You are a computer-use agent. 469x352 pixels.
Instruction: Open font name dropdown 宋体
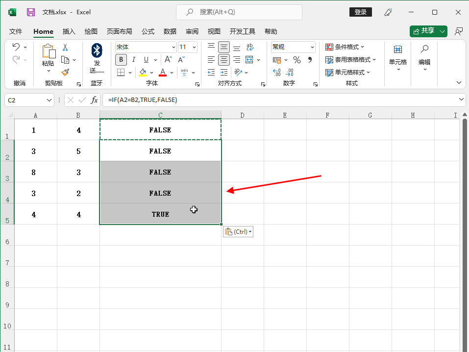[173, 47]
